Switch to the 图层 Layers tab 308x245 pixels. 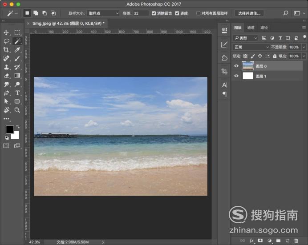(x=238, y=28)
